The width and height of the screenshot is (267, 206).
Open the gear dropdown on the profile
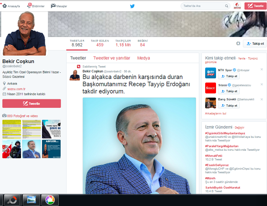point(238,44)
